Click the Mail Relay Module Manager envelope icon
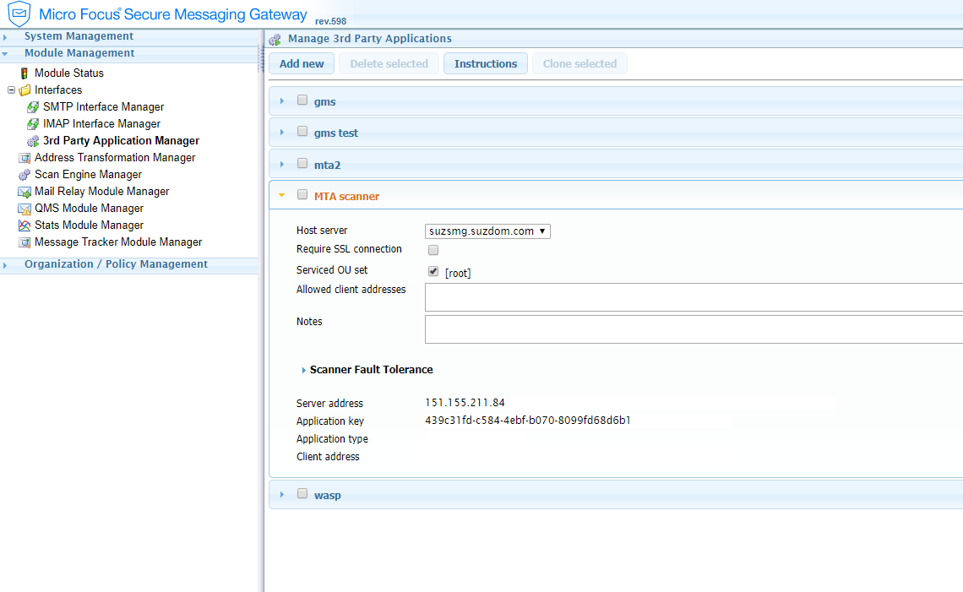The image size is (963, 592). 24,192
